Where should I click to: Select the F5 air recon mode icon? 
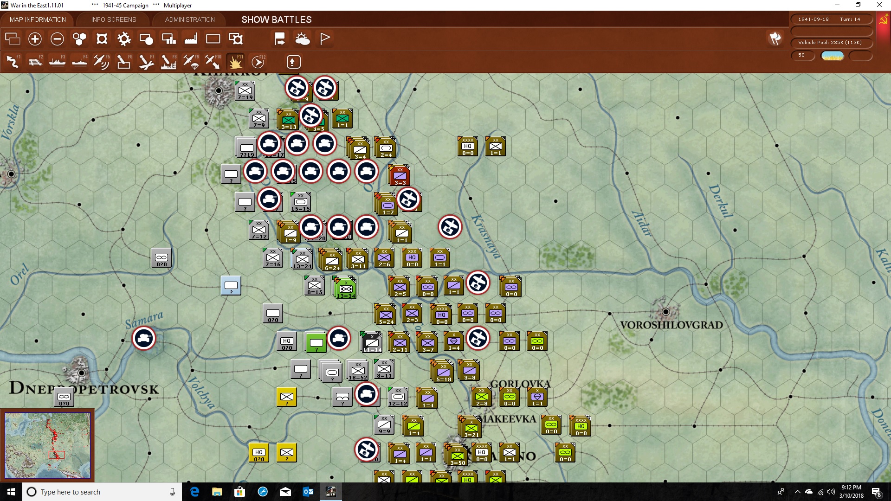click(x=102, y=61)
